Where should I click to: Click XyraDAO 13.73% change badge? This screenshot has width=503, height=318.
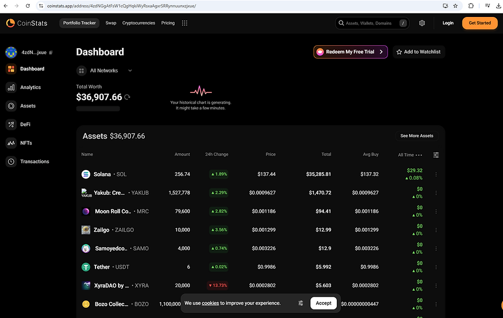click(218, 285)
